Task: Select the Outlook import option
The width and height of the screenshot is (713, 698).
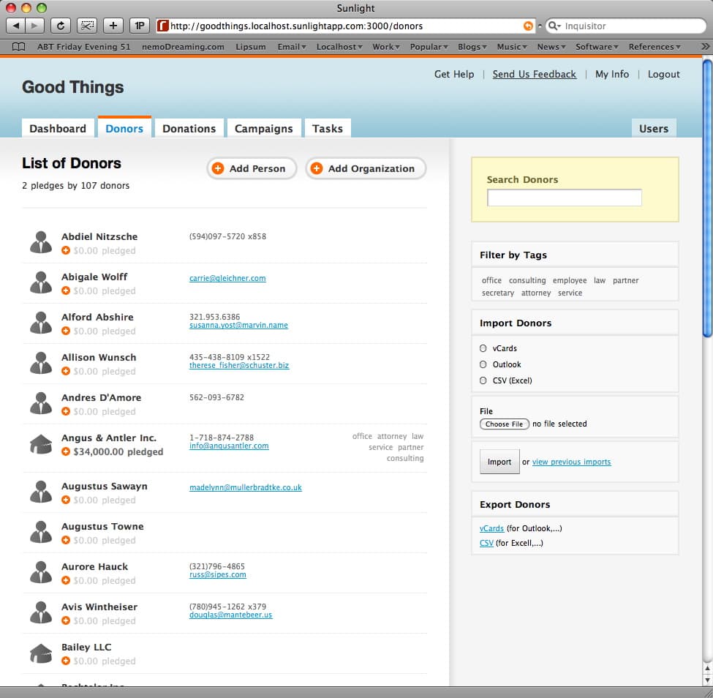Action: [483, 364]
